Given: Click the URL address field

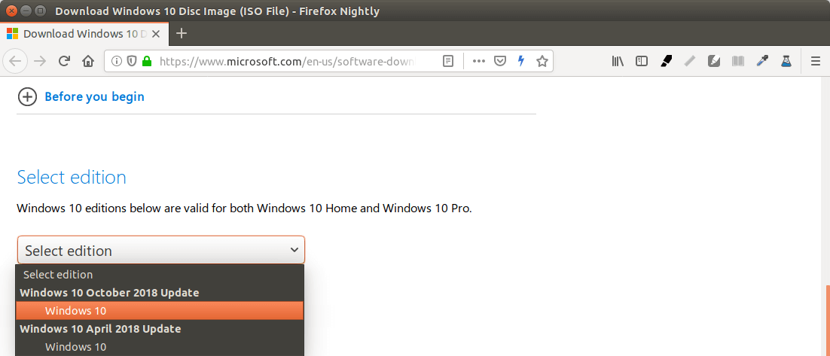Looking at the screenshot, I should tap(286, 61).
